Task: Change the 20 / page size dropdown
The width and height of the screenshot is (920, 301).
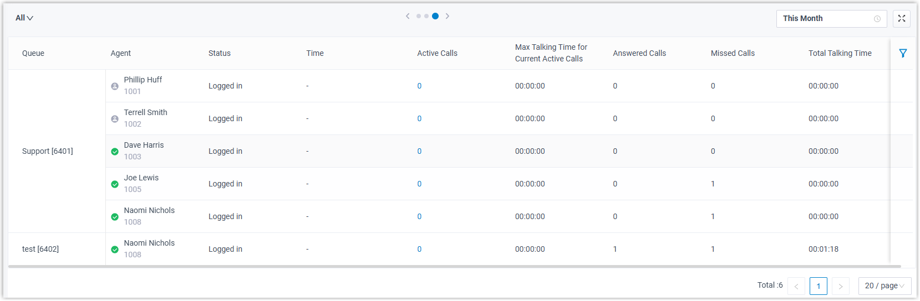Action: [x=885, y=286]
